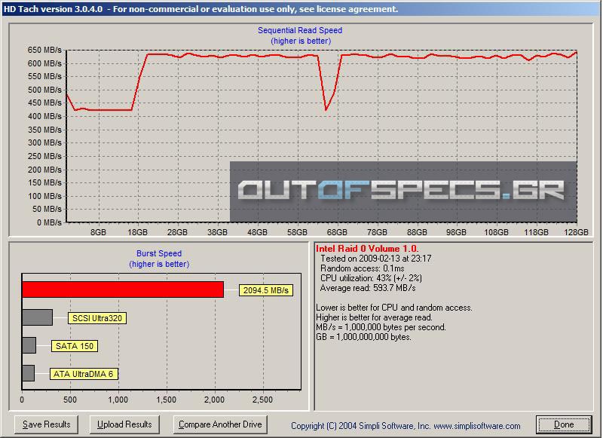Close the benchmark with Done

[564, 424]
